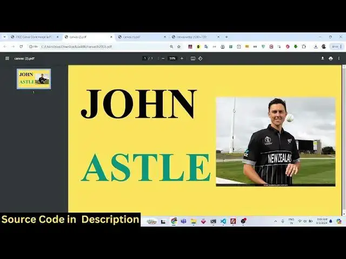The height and width of the screenshot is (259, 346).
Task: Download the canvas (2).pdf file
Action: 322,58
